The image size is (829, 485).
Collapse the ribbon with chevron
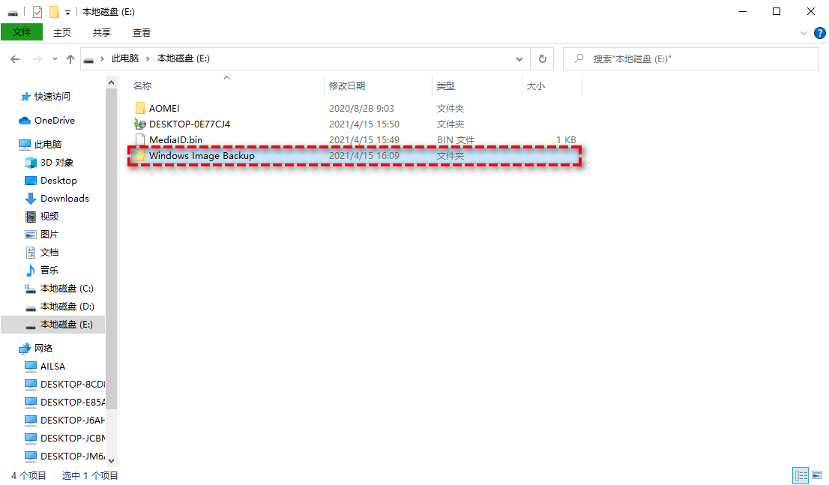tap(804, 33)
